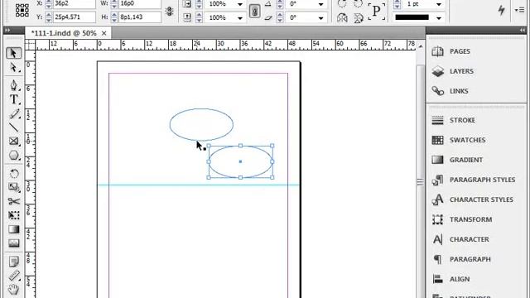Click the reference point locator grid
Viewport: 530px width, 298px height.
[x=22, y=10]
